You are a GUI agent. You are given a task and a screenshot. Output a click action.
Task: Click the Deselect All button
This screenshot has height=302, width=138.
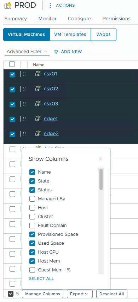click(x=112, y=294)
